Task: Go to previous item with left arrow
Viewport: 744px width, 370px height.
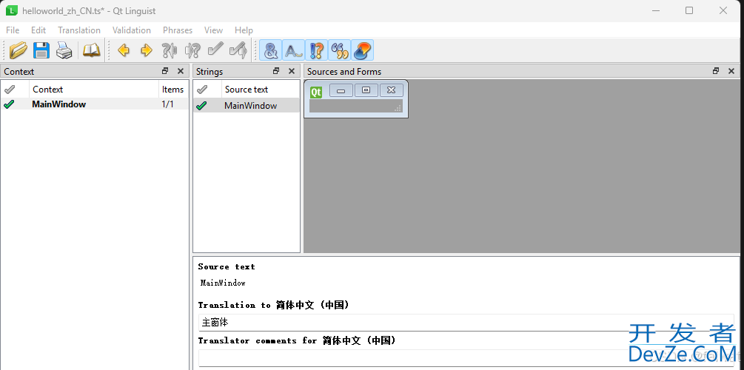Action: click(x=124, y=50)
